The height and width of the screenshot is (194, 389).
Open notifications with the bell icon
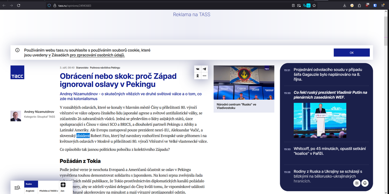(x=365, y=183)
